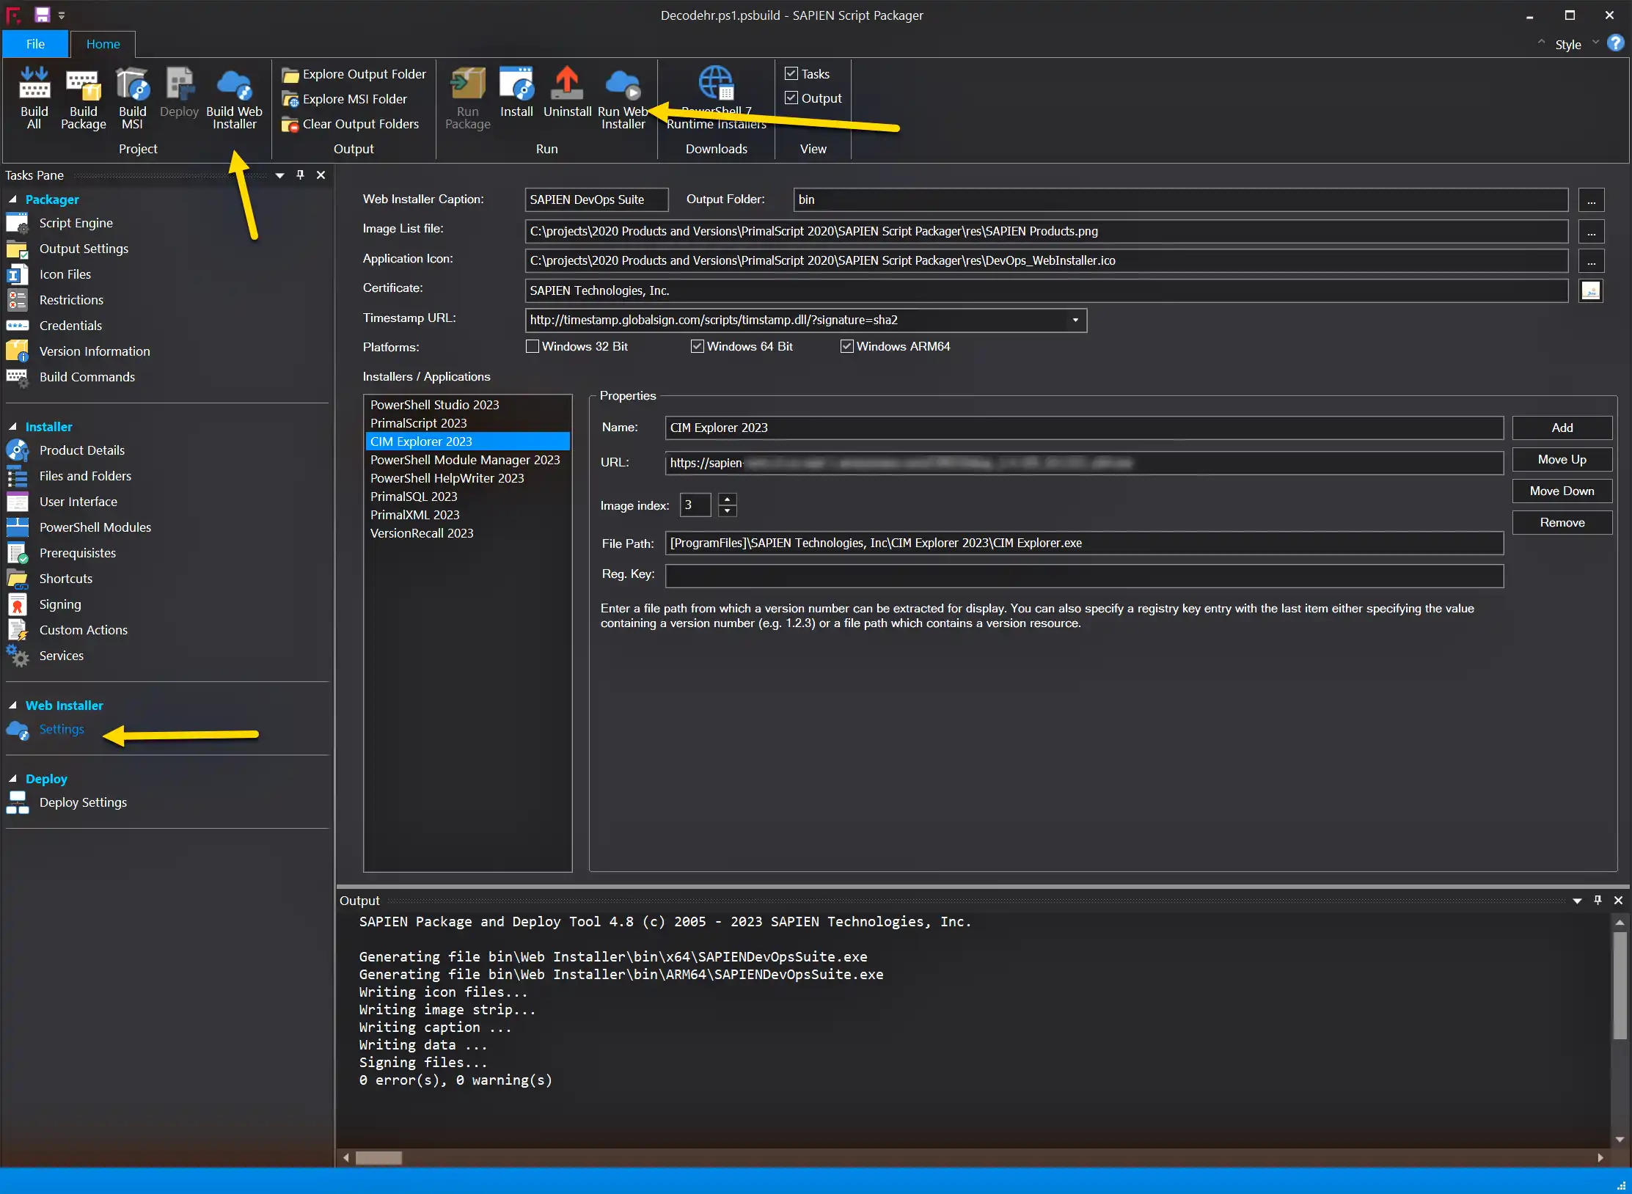Select VersionRecall 2023 in list
1632x1194 pixels.
point(467,533)
